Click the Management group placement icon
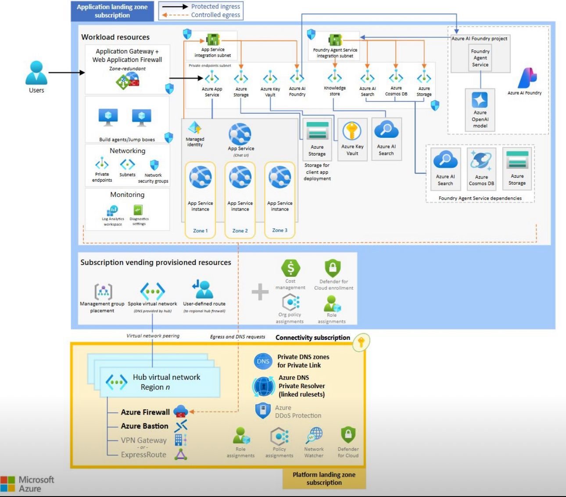566x497 pixels. pos(103,291)
